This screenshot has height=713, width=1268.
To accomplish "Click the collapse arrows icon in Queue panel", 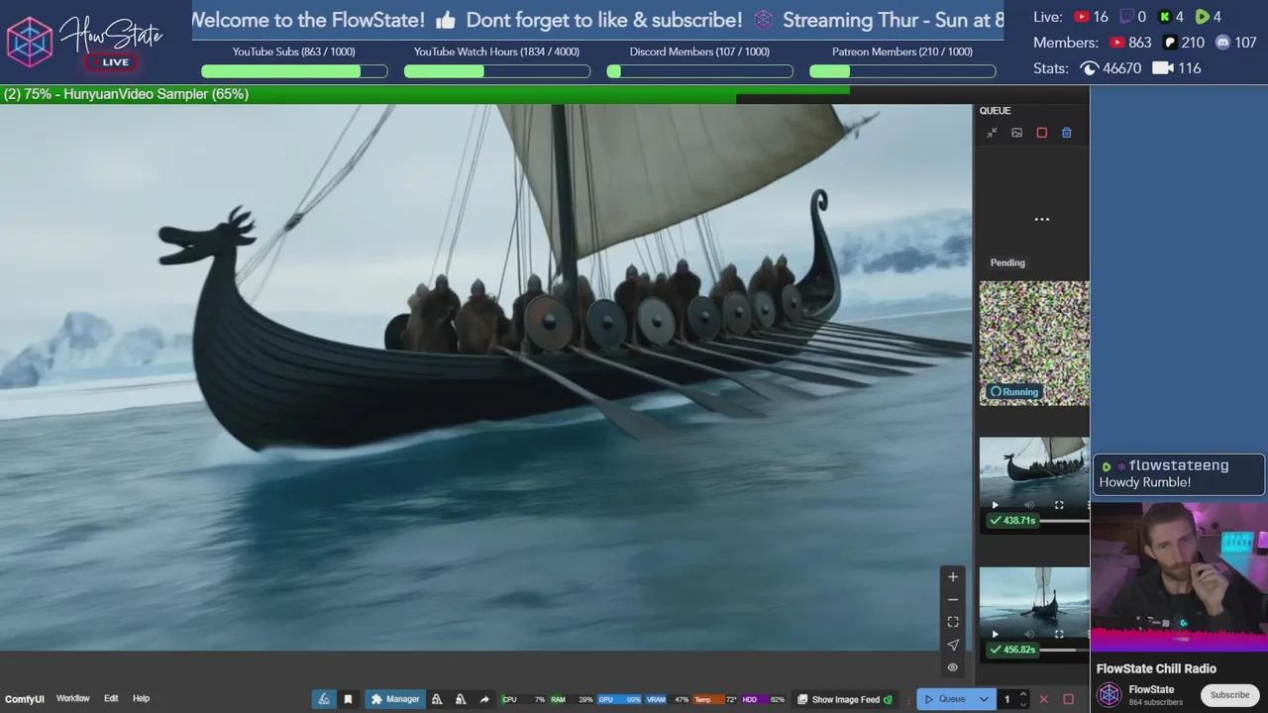I will (992, 132).
